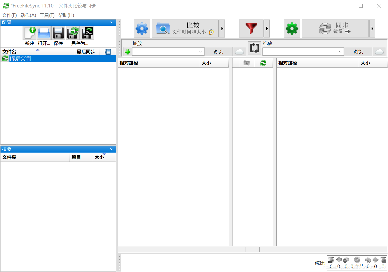The image size is (388, 272).
Task: Close the 配置 panel
Action: tap(111, 22)
